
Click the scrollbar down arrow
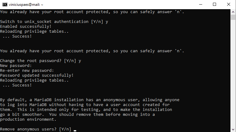click(x=233, y=130)
